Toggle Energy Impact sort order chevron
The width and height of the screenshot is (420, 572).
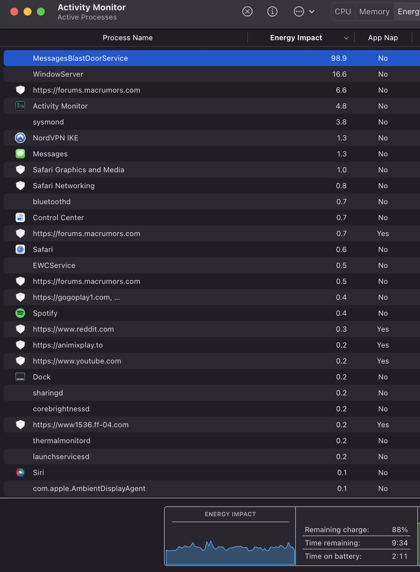click(x=346, y=38)
